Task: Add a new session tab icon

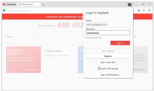Action: [43, 5]
